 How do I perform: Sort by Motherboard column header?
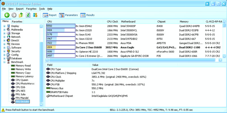click(137, 22)
